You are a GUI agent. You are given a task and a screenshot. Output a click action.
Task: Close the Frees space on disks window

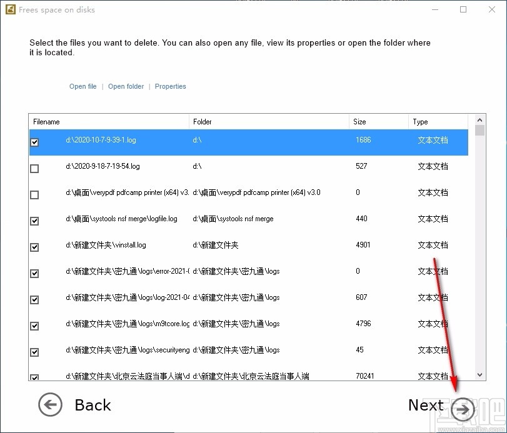[492, 9]
